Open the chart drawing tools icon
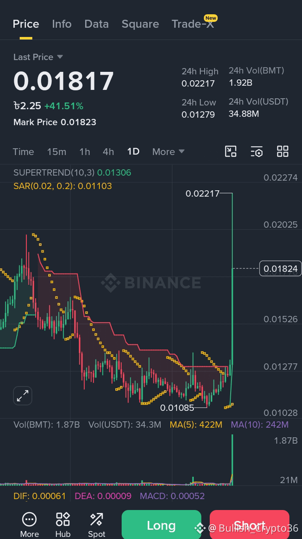Image resolution: width=302 pixels, height=539 pixels. point(231,151)
